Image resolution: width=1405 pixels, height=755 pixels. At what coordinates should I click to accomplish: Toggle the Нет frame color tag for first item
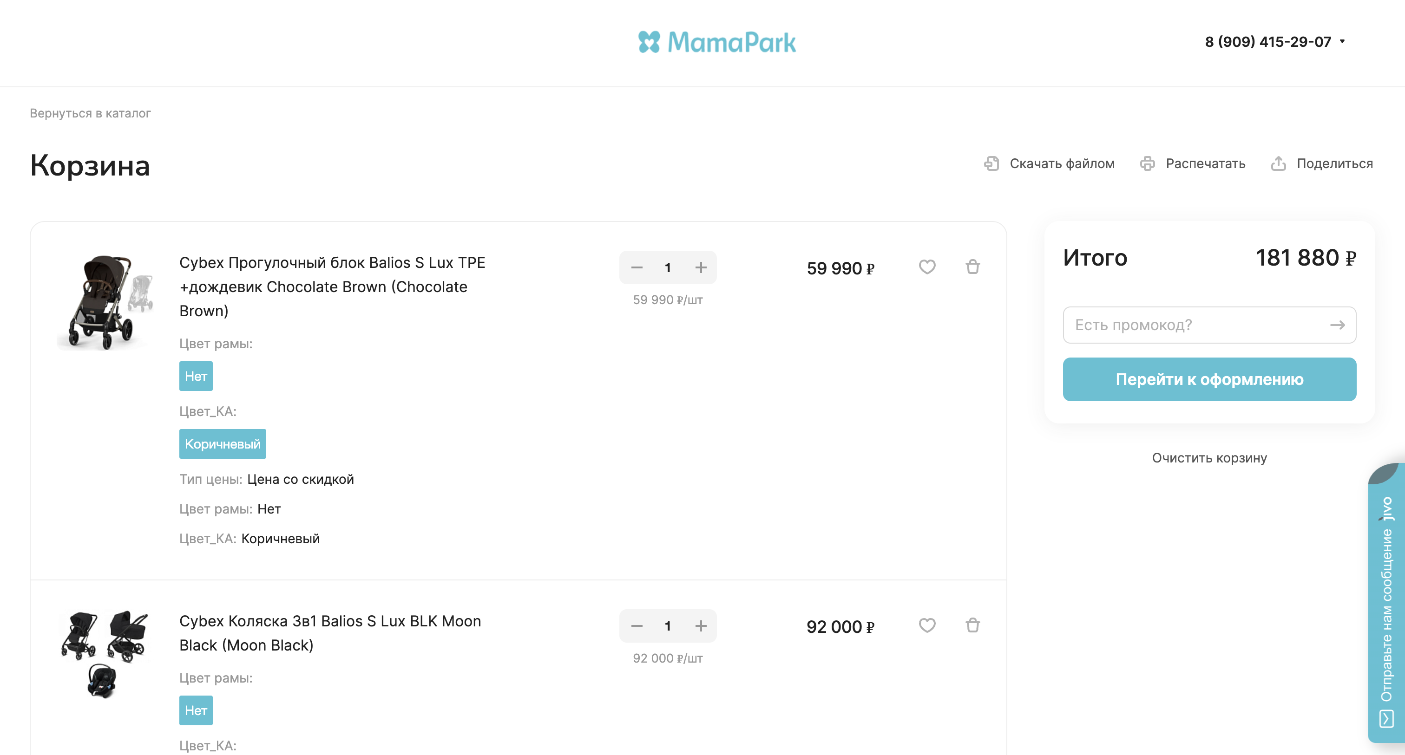196,376
